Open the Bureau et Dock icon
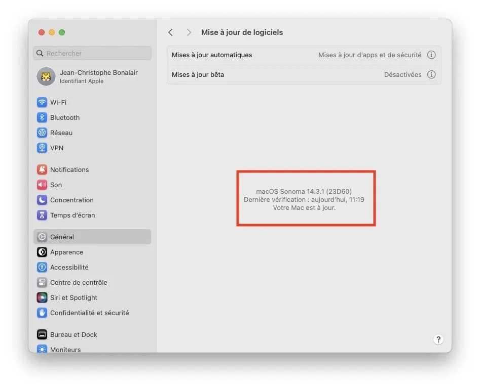Screen dimensions: 480x390 point(42,335)
